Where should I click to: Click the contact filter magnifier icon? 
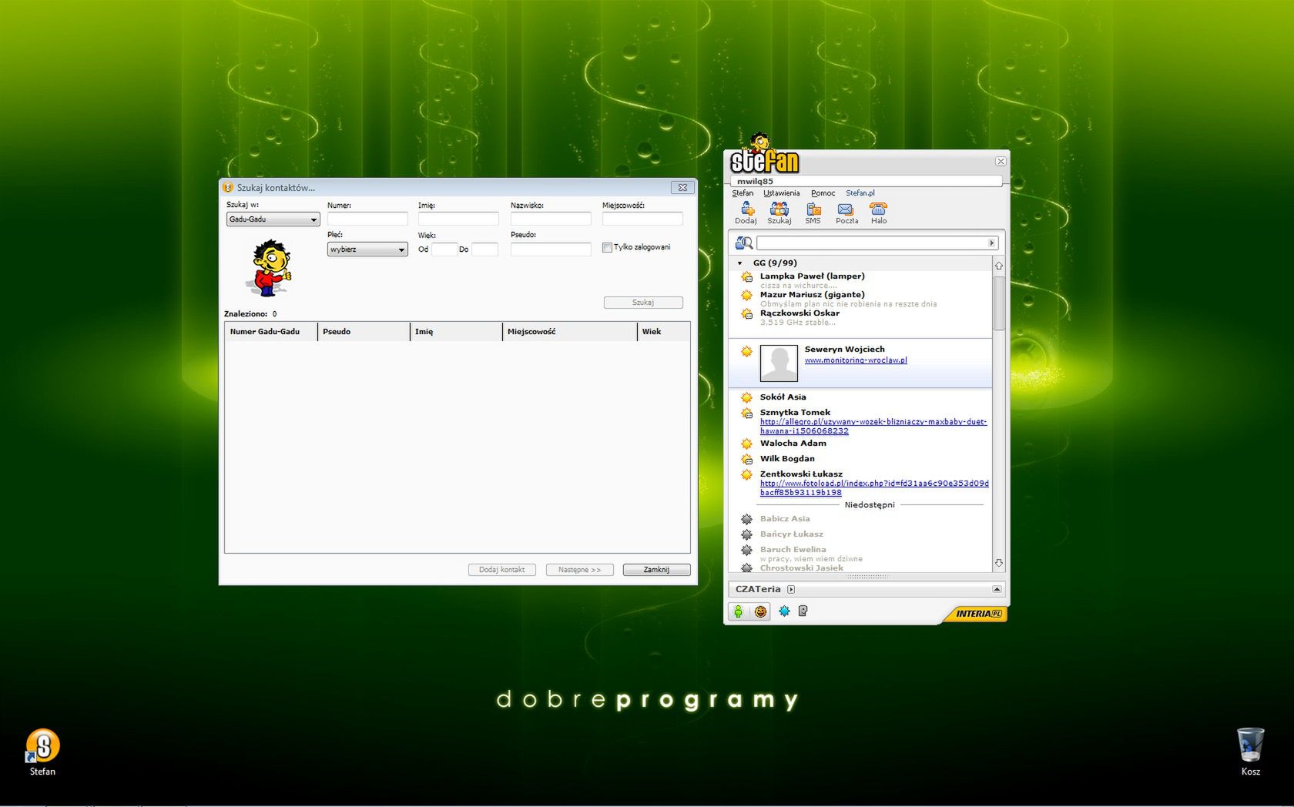point(743,243)
